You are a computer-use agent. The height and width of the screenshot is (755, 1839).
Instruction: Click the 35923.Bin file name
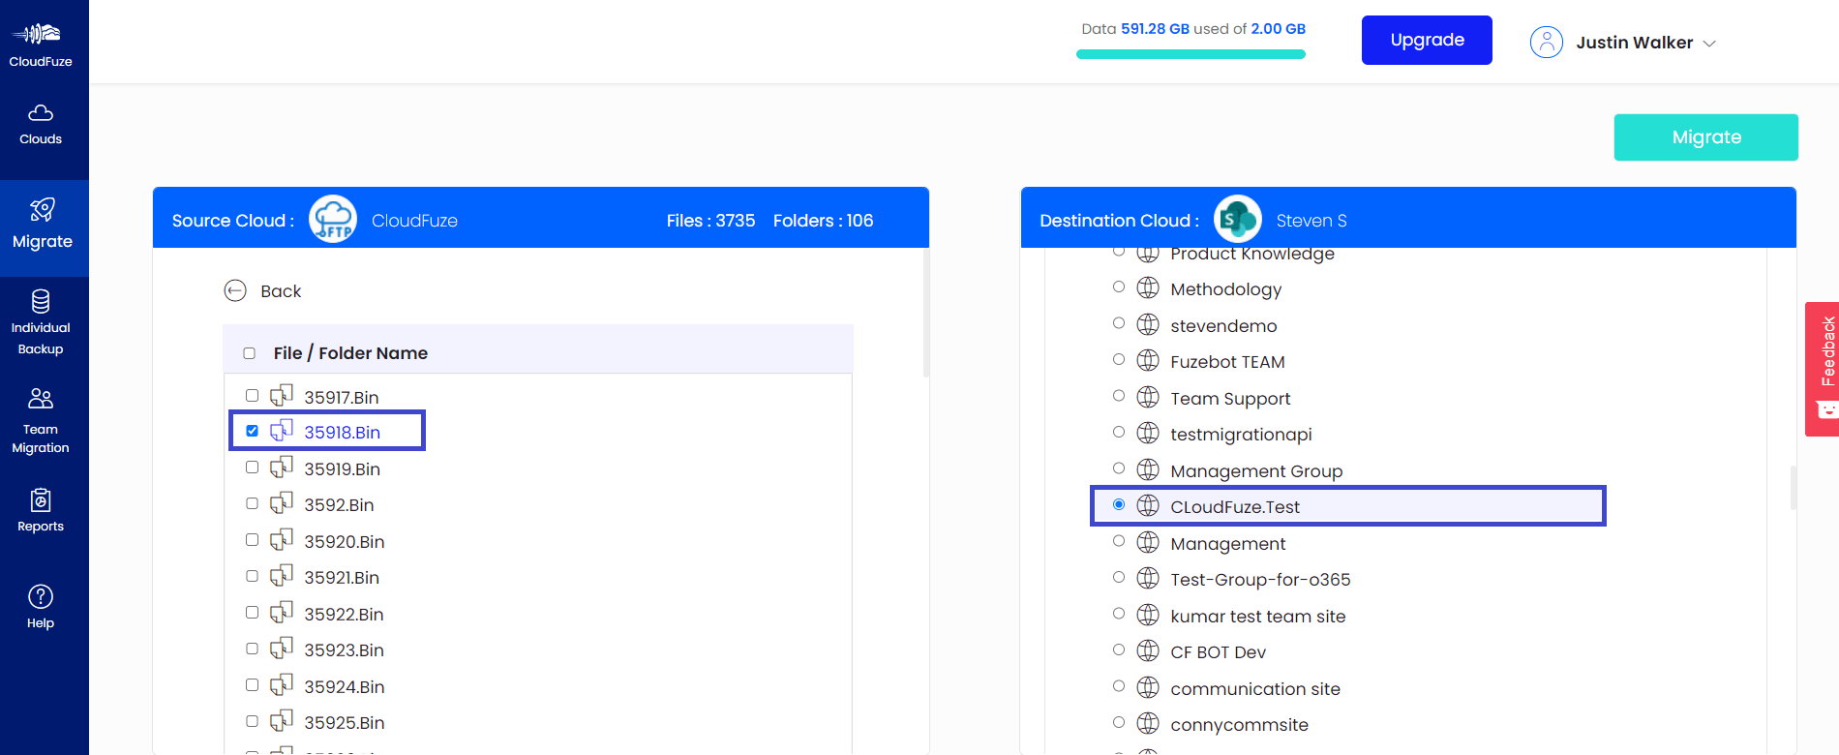tap(344, 650)
